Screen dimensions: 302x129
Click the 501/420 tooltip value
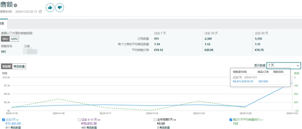coord(263,81)
